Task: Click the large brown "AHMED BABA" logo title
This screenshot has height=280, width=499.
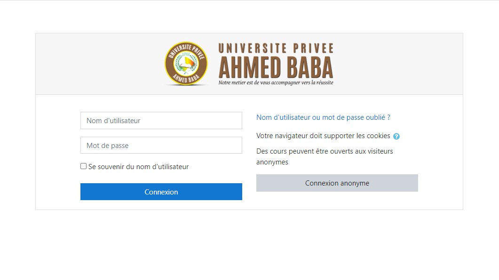Action: click(276, 68)
